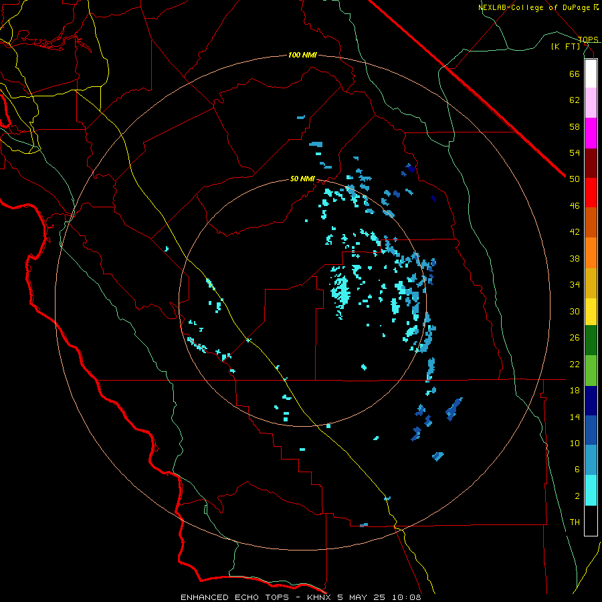Select the dark green legend swatch
Image resolution: width=602 pixels, height=602 pixels.
pos(591,340)
